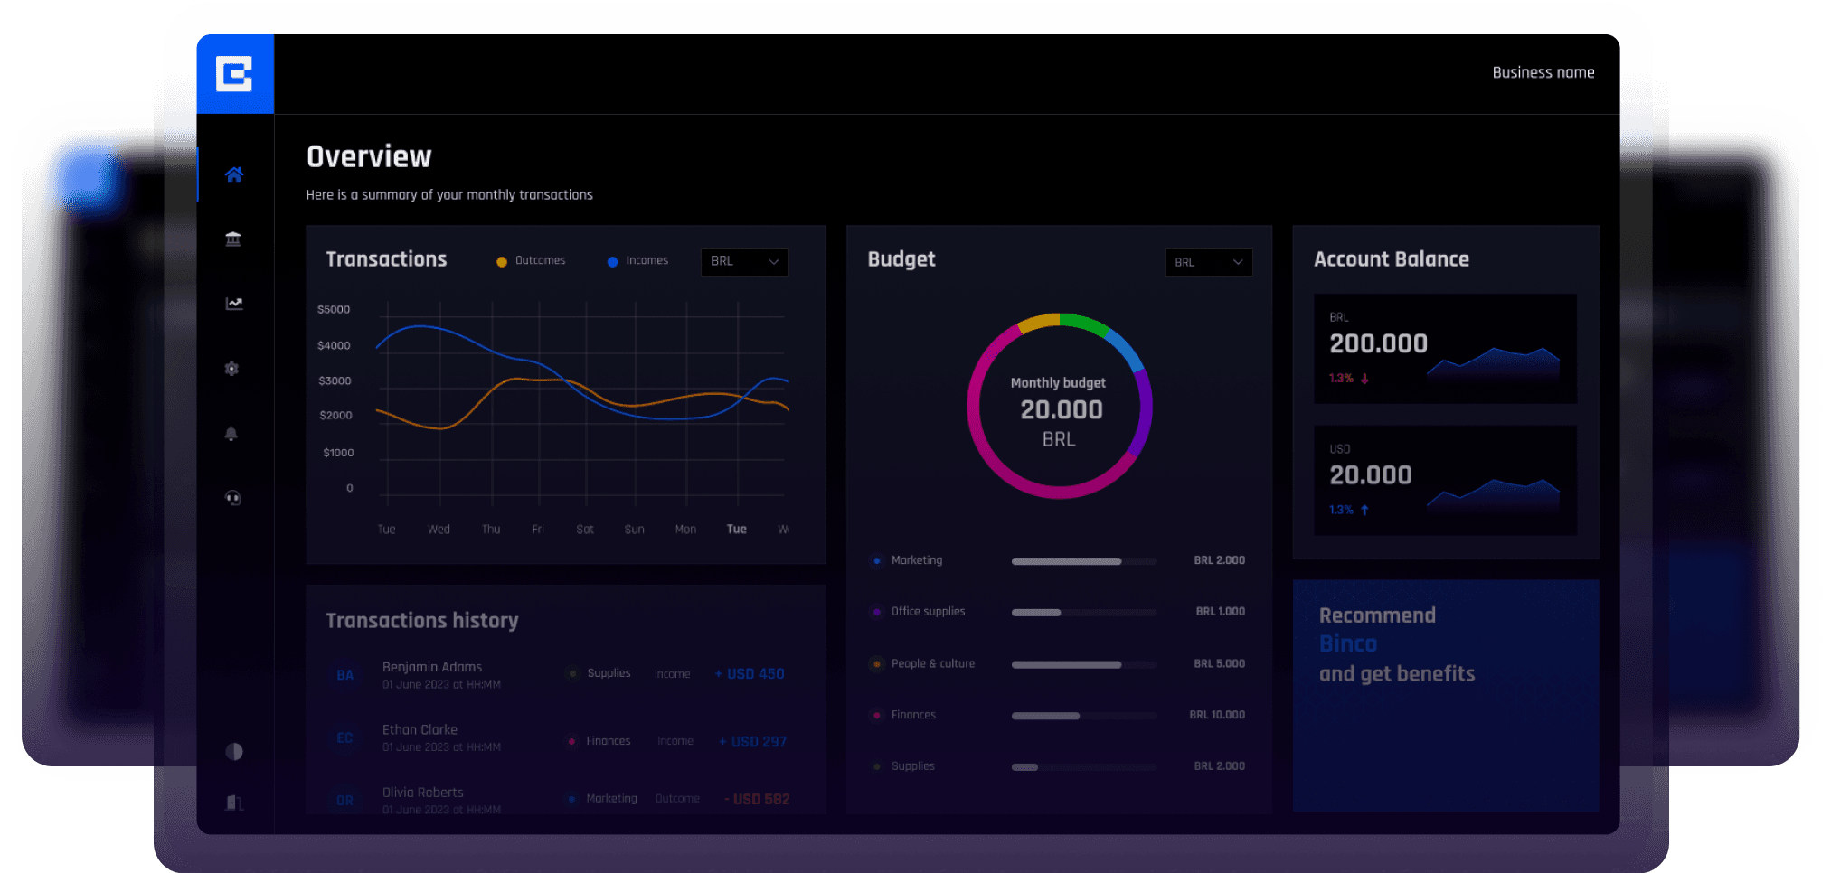Open the Home overview from sidebar
The height and width of the screenshot is (873, 1831).
tap(234, 174)
